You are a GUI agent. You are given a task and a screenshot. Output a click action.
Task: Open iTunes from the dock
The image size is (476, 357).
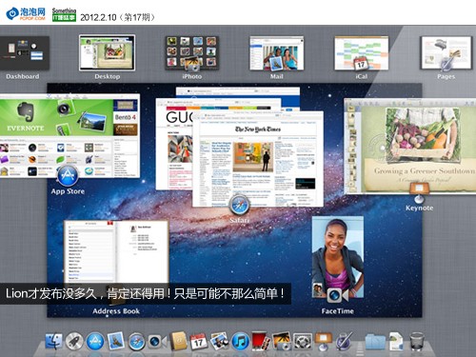click(x=240, y=342)
